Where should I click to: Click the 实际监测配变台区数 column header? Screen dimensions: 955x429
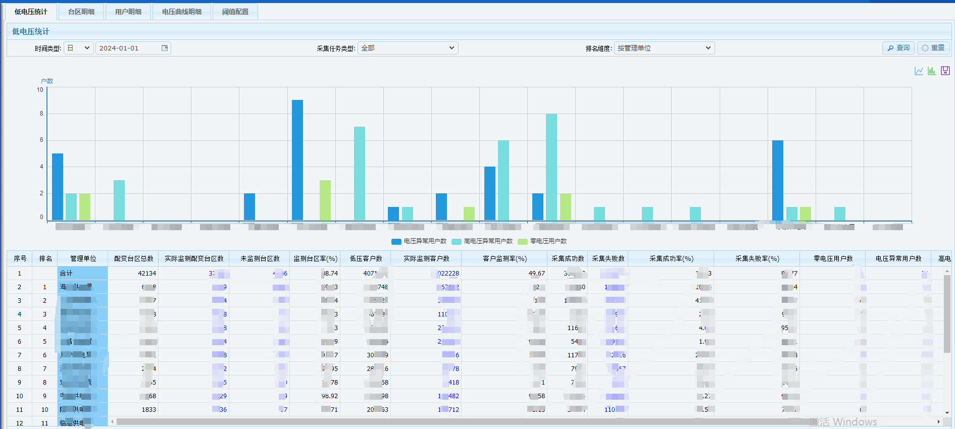194,258
